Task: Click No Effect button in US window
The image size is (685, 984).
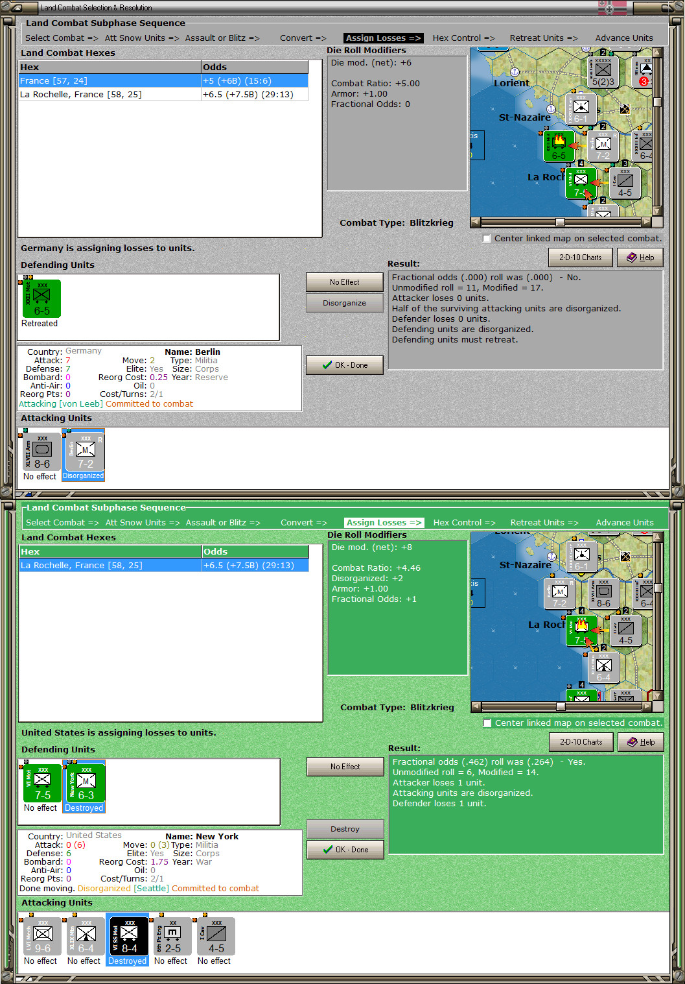Action: [x=345, y=767]
